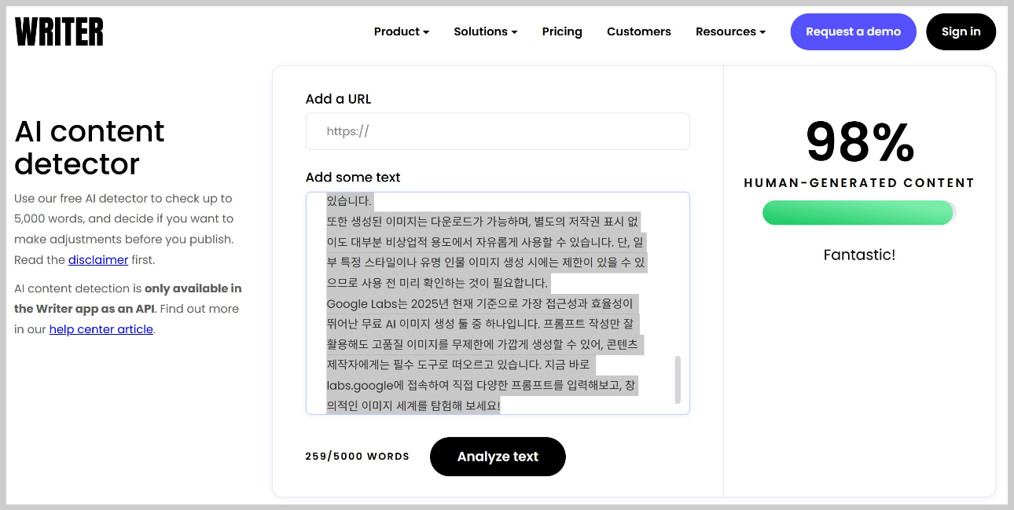This screenshot has width=1014, height=510.
Task: Go to the Pricing page
Action: (561, 31)
